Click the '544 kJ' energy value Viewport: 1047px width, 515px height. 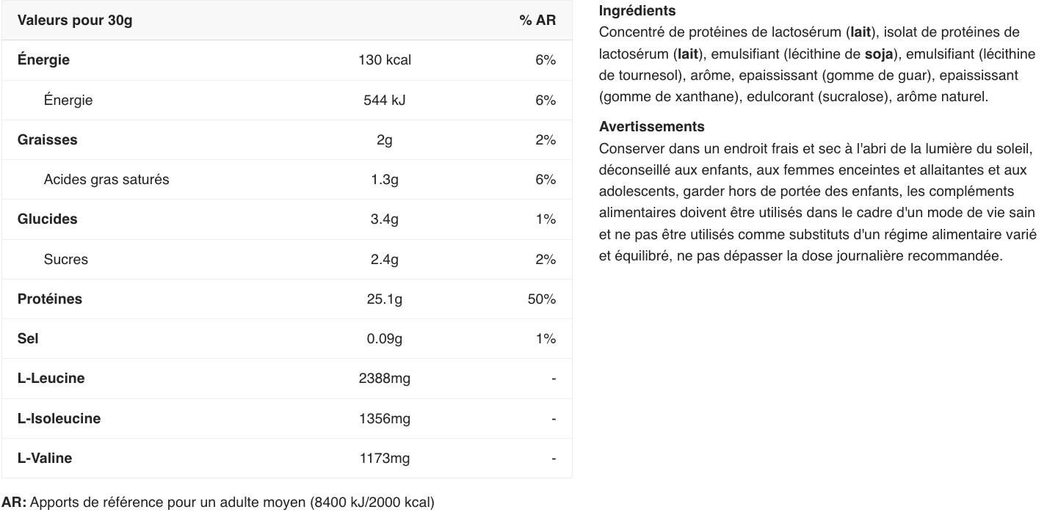(384, 101)
